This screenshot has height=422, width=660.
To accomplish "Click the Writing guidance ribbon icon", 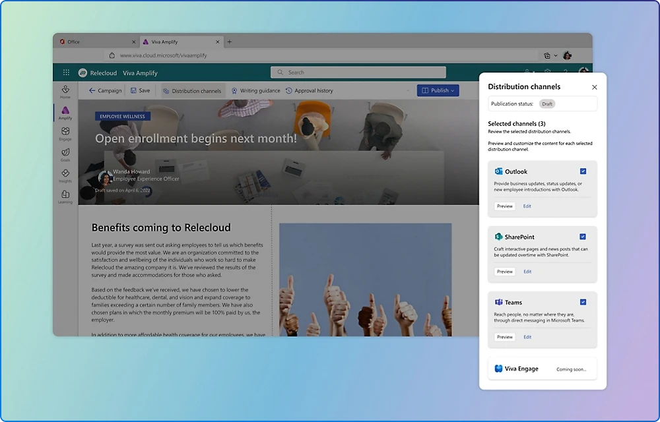I will (234, 91).
